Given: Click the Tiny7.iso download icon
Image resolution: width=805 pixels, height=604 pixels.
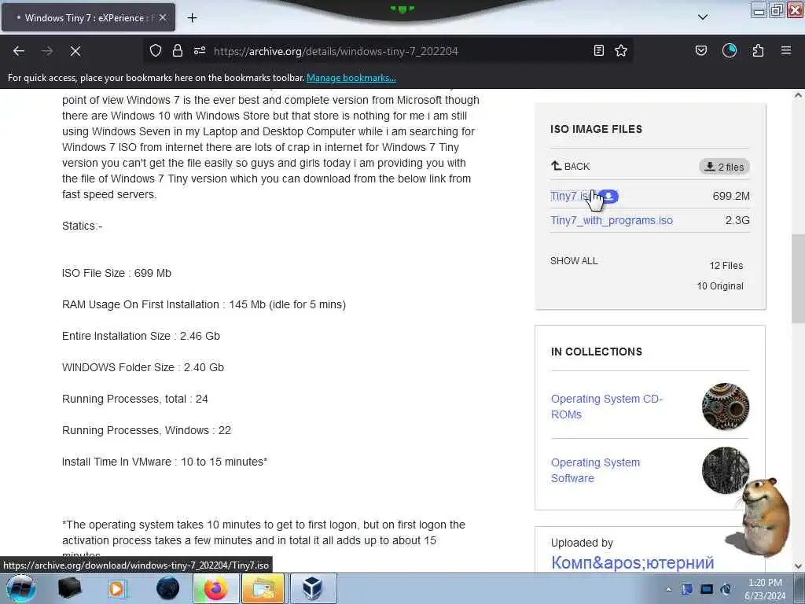Looking at the screenshot, I should [x=609, y=196].
